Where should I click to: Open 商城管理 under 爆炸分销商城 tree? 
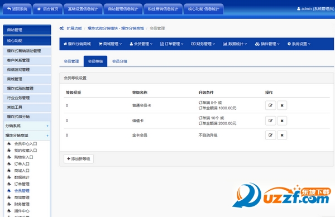(22, 197)
